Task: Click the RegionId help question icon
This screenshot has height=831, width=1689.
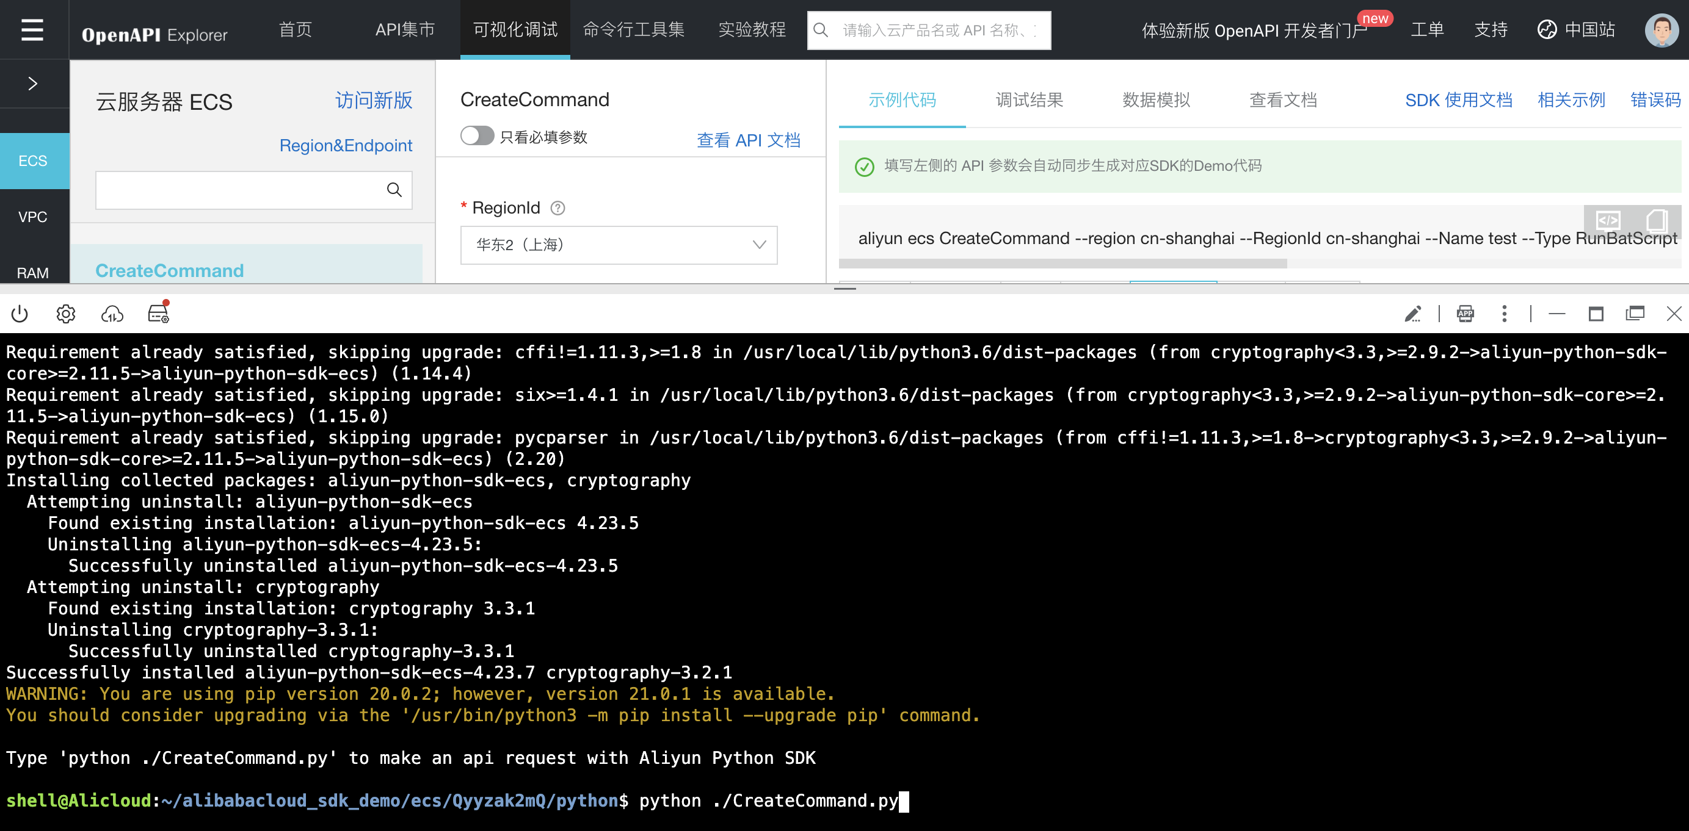Action: (558, 209)
